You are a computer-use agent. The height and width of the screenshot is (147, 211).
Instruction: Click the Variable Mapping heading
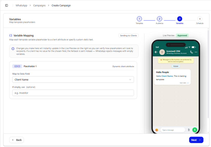[24, 35]
